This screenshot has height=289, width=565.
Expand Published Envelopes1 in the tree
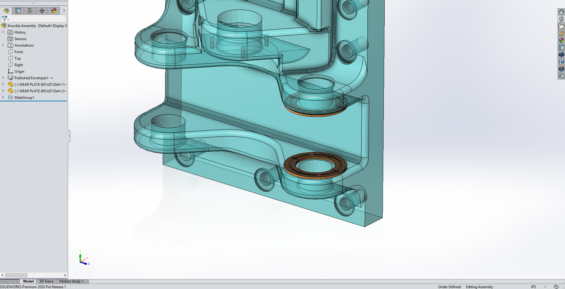(3, 77)
